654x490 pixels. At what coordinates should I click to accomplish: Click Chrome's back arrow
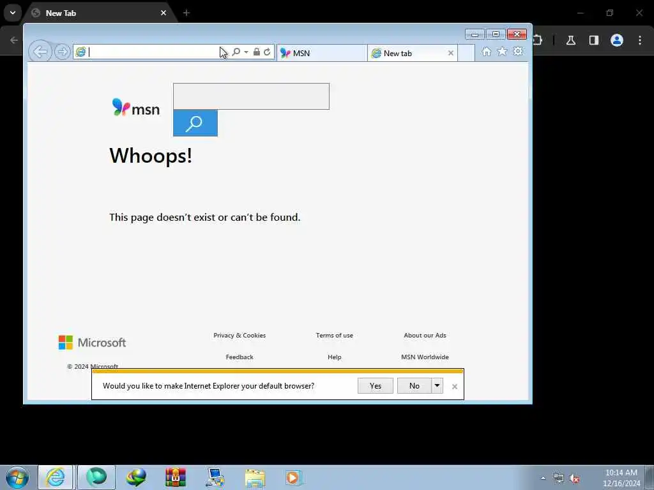pyautogui.click(x=14, y=40)
